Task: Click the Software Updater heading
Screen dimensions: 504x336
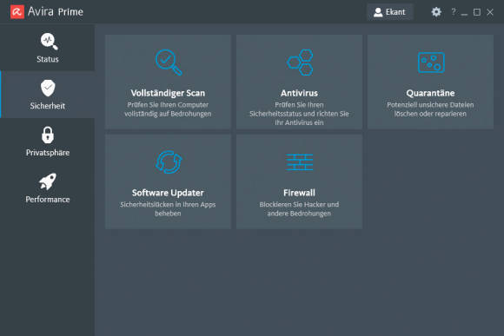Action: point(168,193)
